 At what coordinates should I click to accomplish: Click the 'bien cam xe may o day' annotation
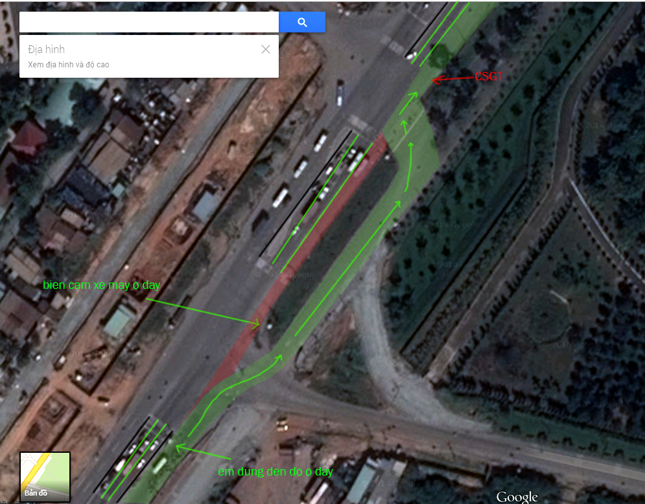[x=101, y=285]
